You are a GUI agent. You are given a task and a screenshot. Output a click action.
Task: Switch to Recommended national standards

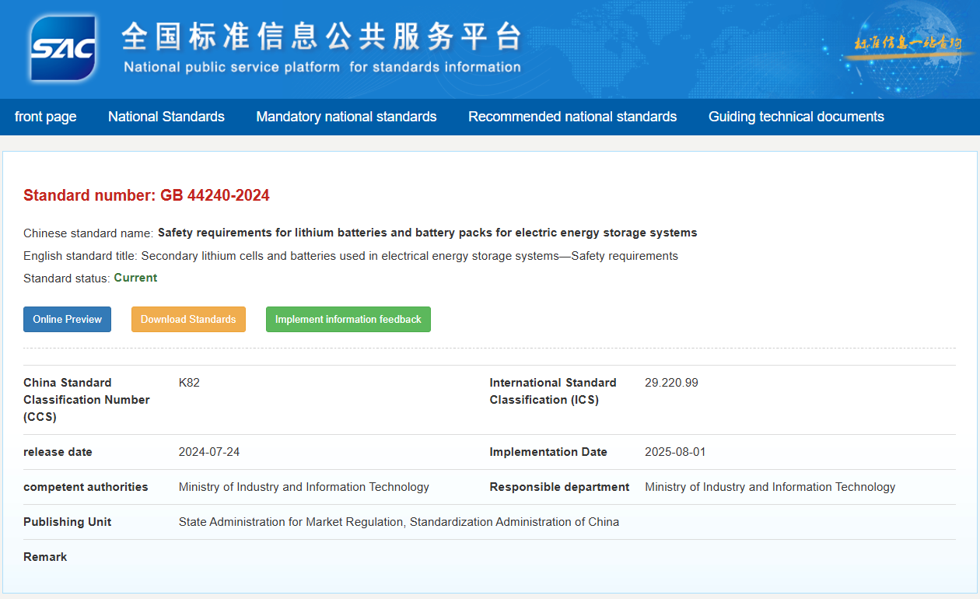coord(572,117)
